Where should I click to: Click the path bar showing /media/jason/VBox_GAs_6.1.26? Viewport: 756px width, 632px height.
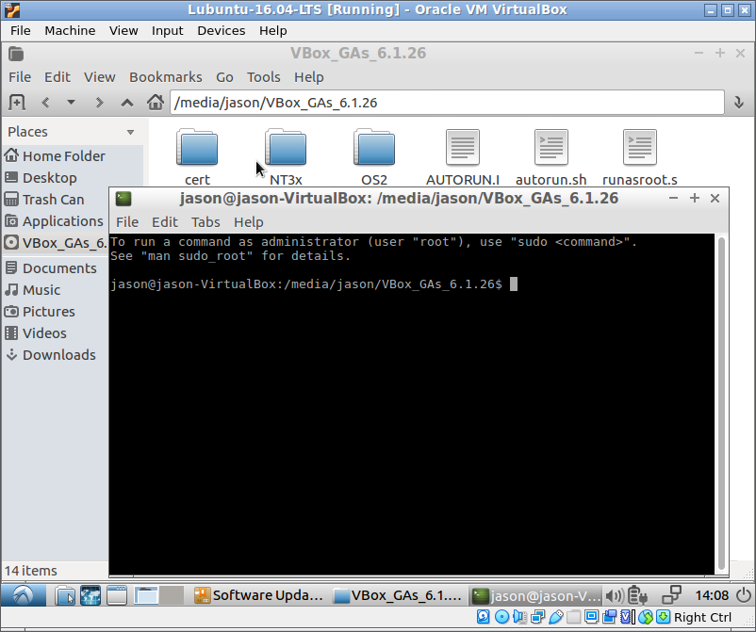(x=447, y=102)
